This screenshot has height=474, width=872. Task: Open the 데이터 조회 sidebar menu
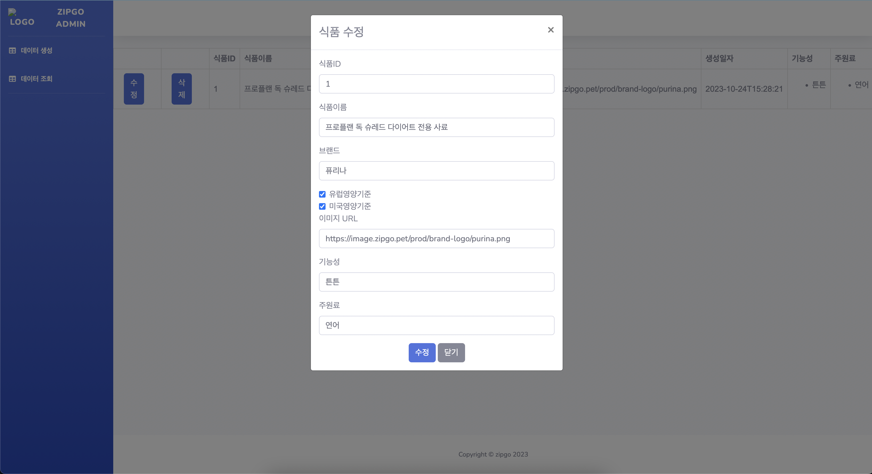(x=37, y=79)
